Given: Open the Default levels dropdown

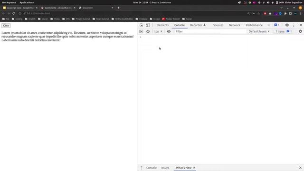Looking at the screenshot, I should tap(259, 31).
